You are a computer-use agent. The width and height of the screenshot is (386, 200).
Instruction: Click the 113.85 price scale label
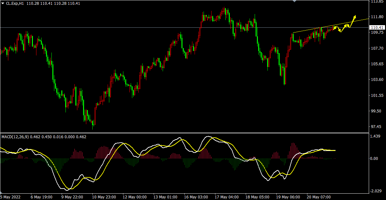tap(376, 2)
